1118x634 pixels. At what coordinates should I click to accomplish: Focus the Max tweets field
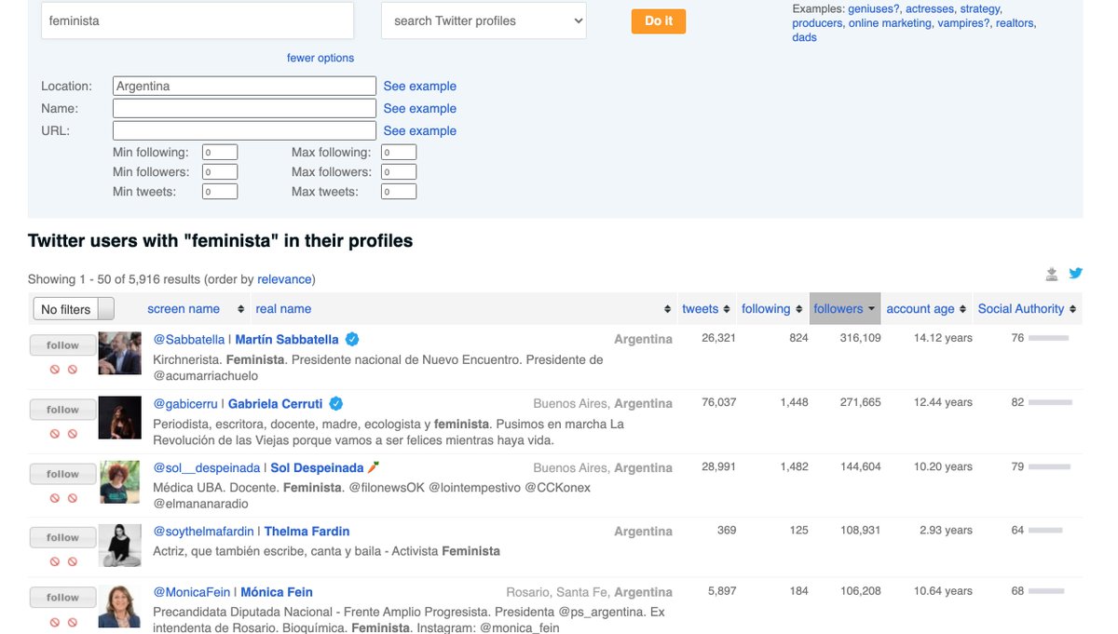(x=399, y=191)
